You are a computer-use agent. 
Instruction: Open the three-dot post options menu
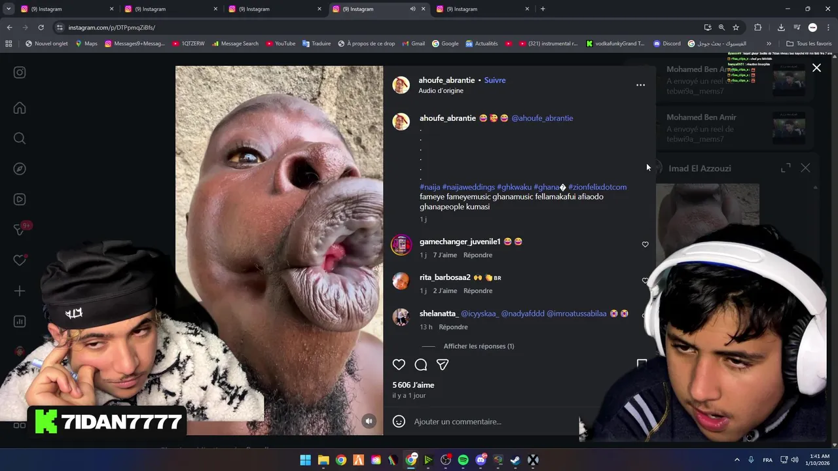pos(640,85)
